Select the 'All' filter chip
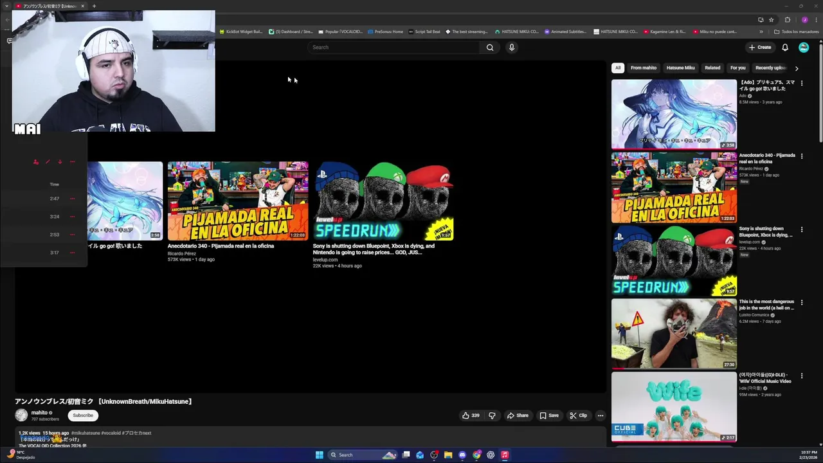 coord(618,68)
